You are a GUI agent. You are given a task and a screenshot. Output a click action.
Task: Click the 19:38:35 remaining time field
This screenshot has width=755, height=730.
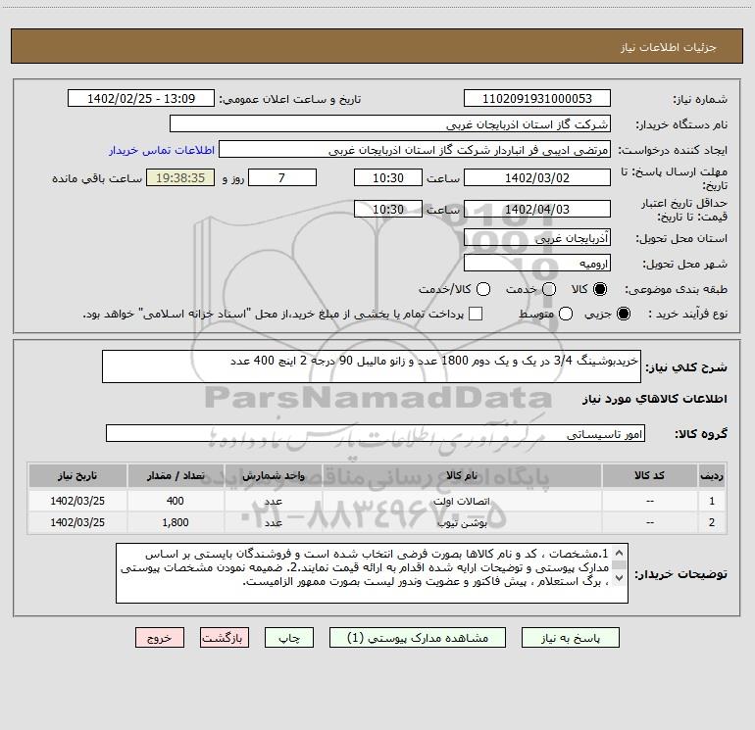180,177
